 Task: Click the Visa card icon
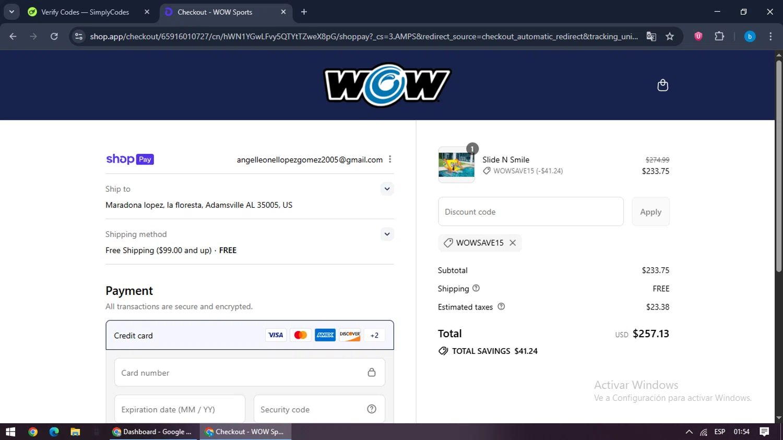(x=276, y=335)
